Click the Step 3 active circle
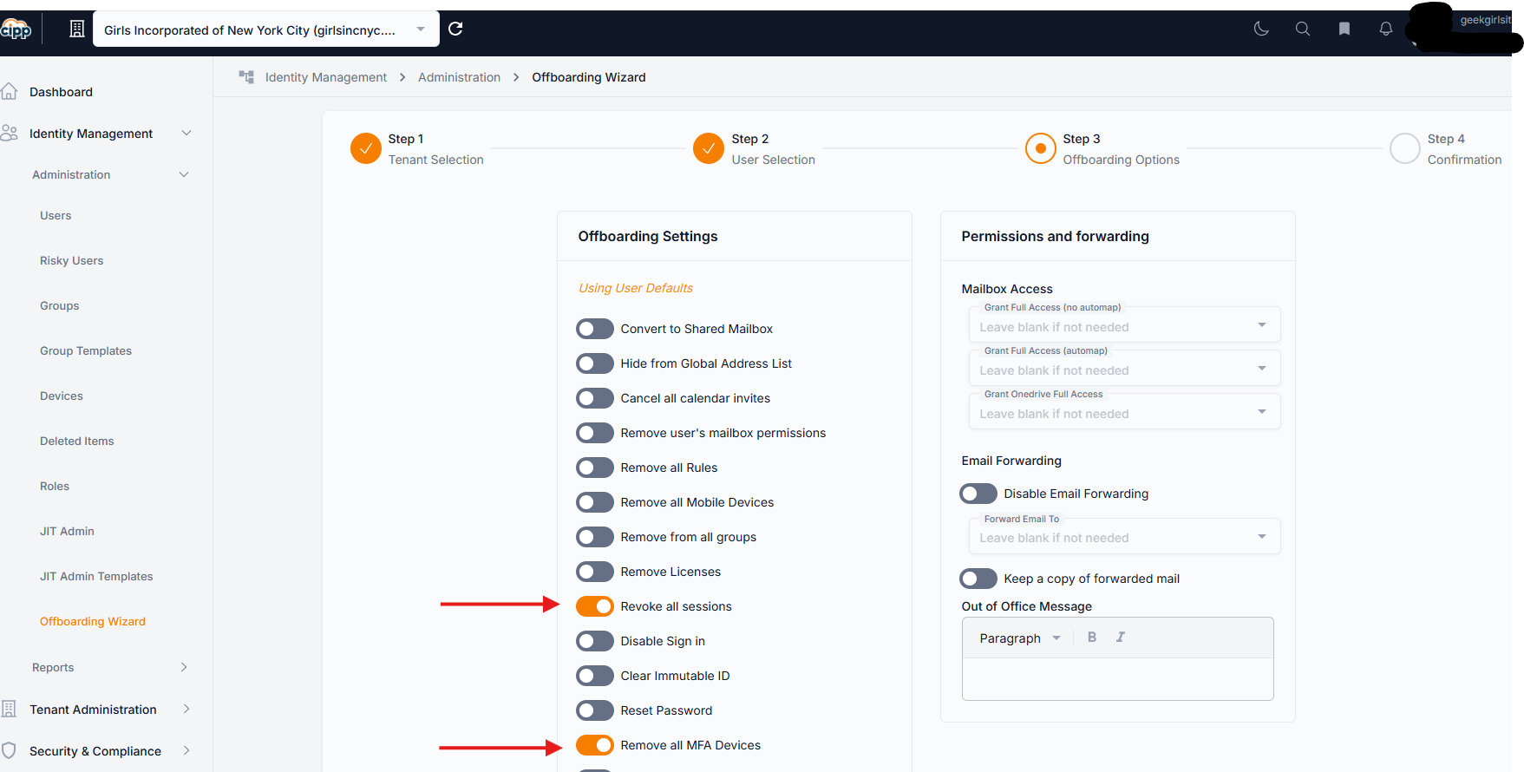1524x772 pixels. (x=1041, y=148)
